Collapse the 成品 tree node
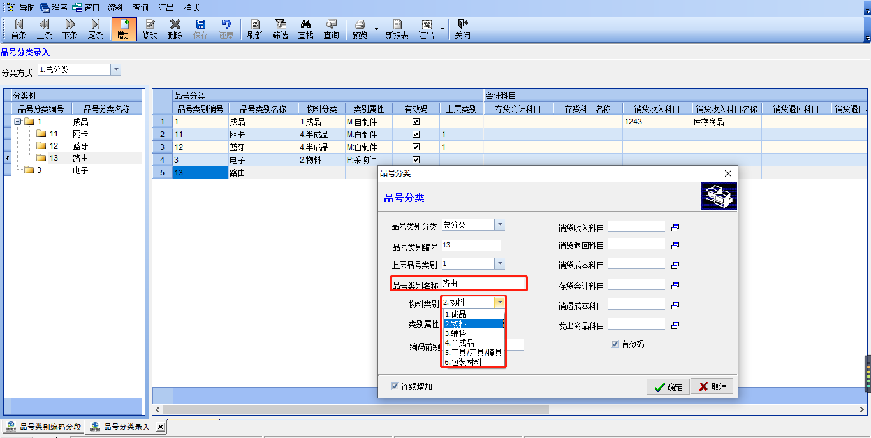Image resolution: width=871 pixels, height=438 pixels. 17,122
